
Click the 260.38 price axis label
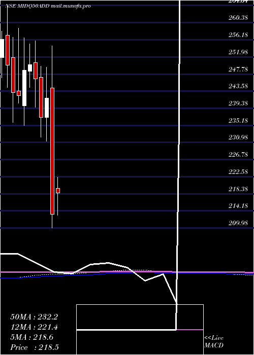point(238,18)
